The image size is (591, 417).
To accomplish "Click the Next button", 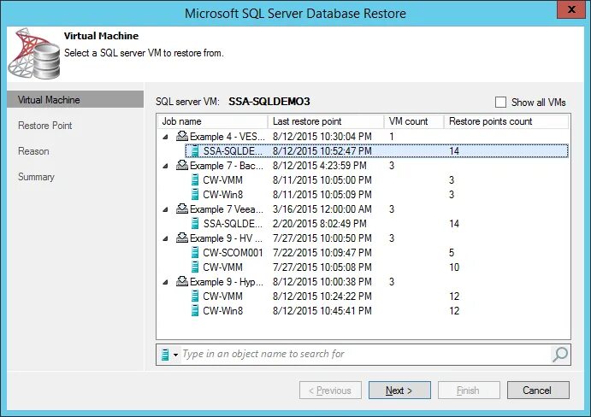I will 399,391.
